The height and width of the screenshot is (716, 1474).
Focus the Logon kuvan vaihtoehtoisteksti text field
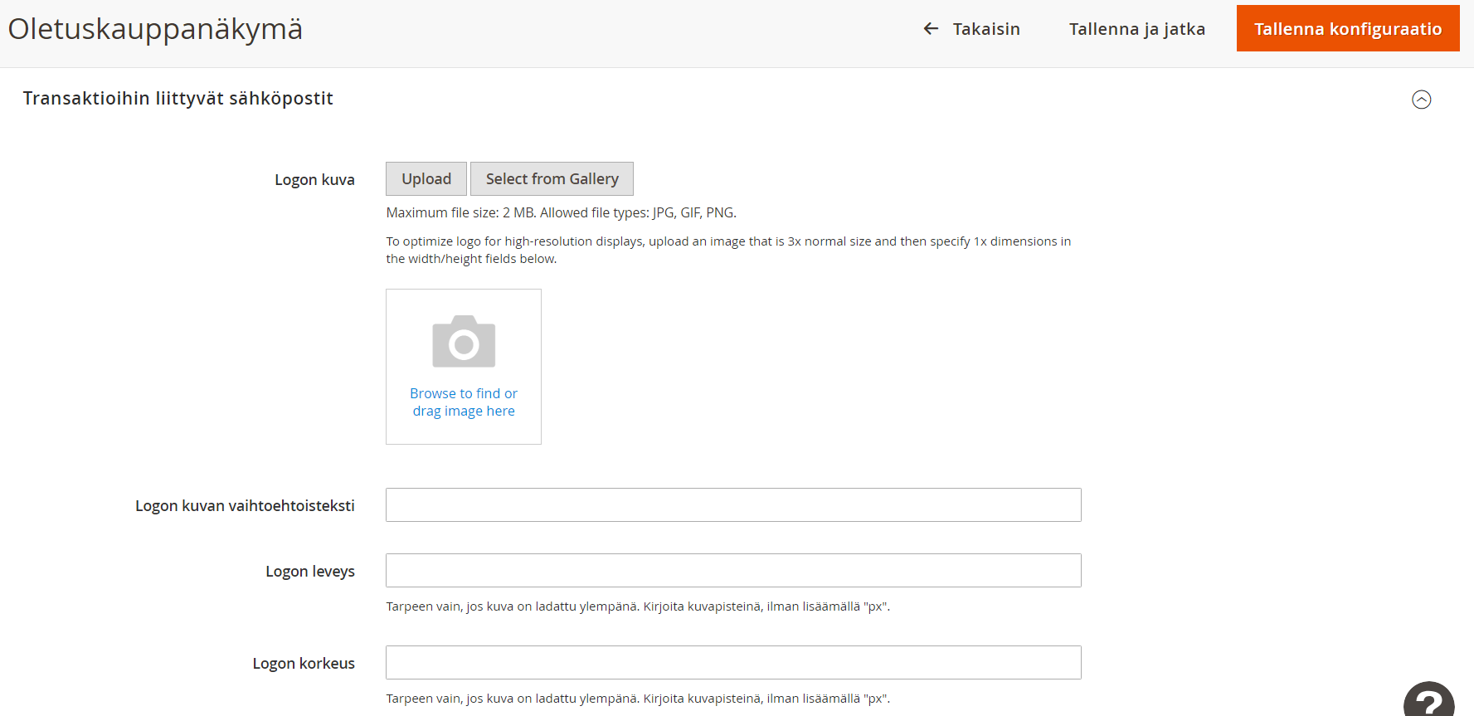pyautogui.click(x=733, y=505)
